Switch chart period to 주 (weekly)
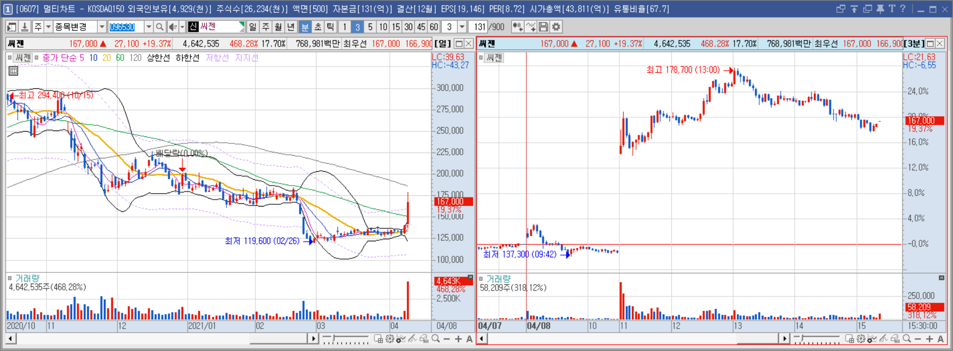 (266, 27)
